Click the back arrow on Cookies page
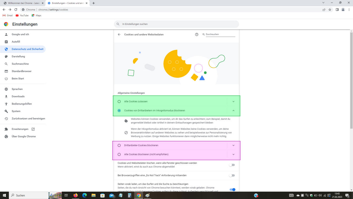 [x=119, y=34]
